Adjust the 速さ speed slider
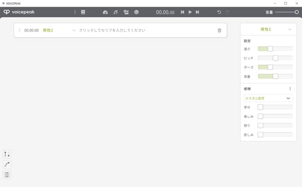302x187 pixels. 275,49
